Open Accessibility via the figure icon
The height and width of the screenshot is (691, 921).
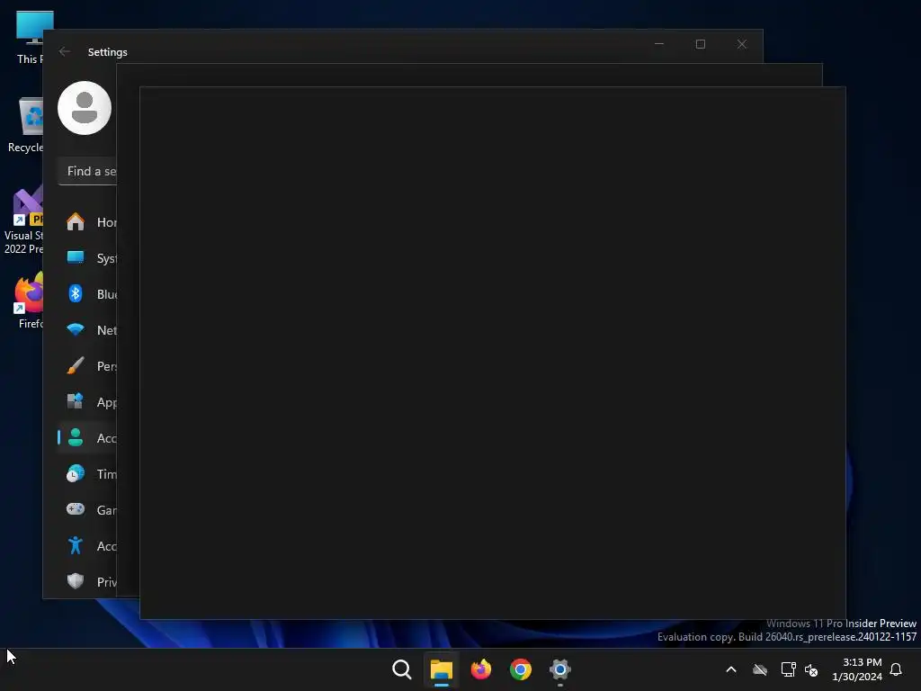pyautogui.click(x=76, y=545)
